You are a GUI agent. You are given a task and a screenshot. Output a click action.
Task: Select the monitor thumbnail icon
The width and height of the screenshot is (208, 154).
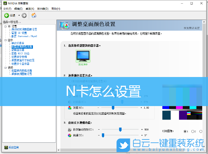tap(83, 56)
